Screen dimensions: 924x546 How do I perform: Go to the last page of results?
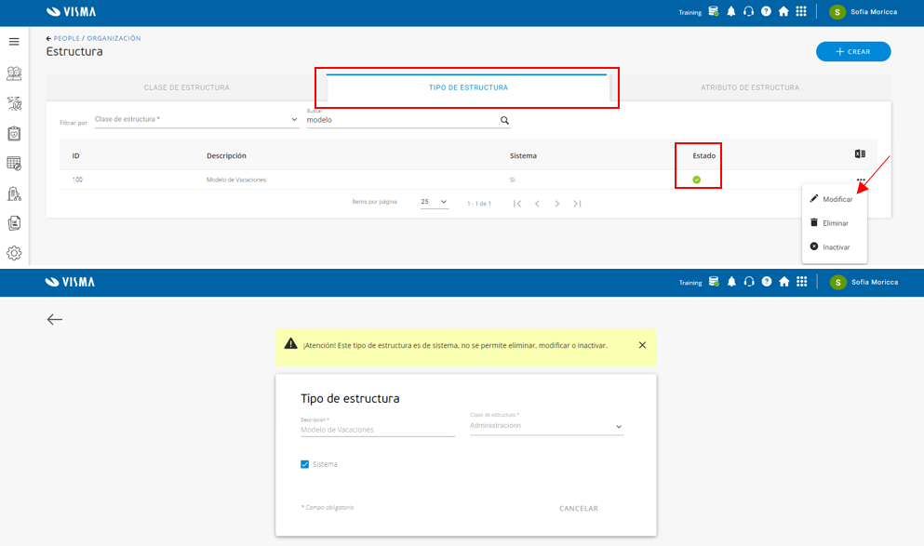[577, 204]
